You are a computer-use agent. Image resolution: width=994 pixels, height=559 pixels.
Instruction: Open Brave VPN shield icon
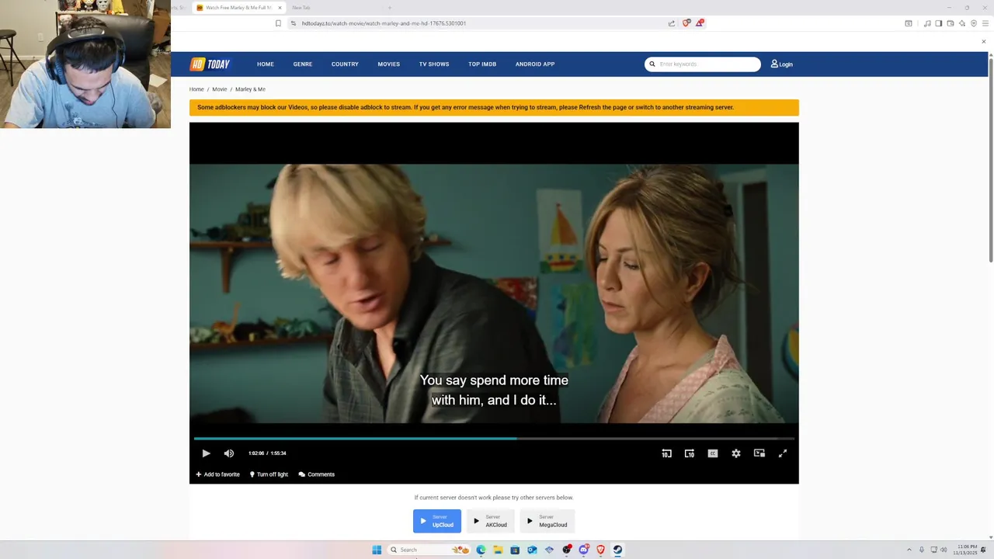click(974, 23)
